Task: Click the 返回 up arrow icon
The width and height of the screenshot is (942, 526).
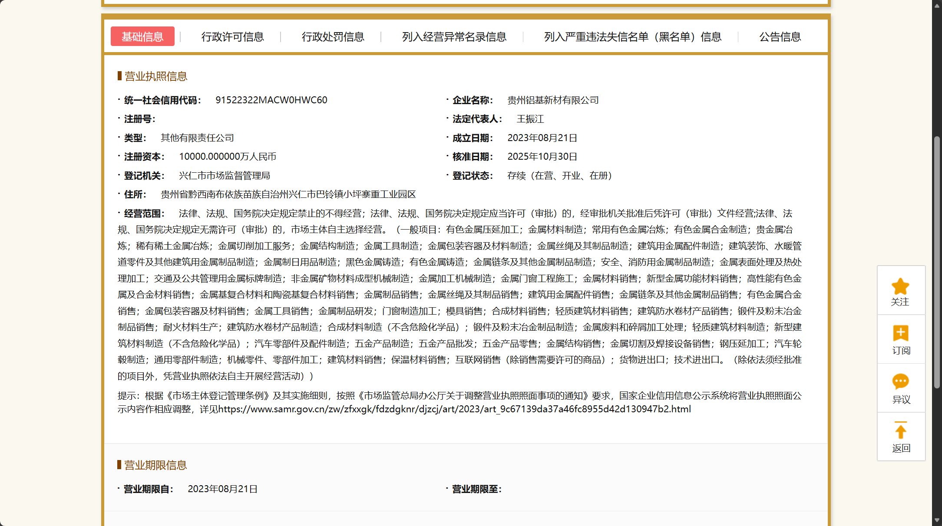Action: [900, 431]
